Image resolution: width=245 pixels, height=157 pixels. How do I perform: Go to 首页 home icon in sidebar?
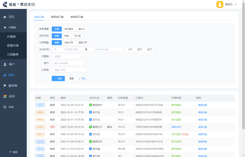point(5,17)
